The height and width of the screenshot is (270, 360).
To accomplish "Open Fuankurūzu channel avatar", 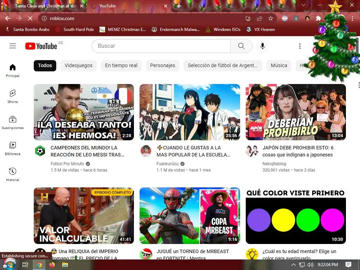I will 146,151.
